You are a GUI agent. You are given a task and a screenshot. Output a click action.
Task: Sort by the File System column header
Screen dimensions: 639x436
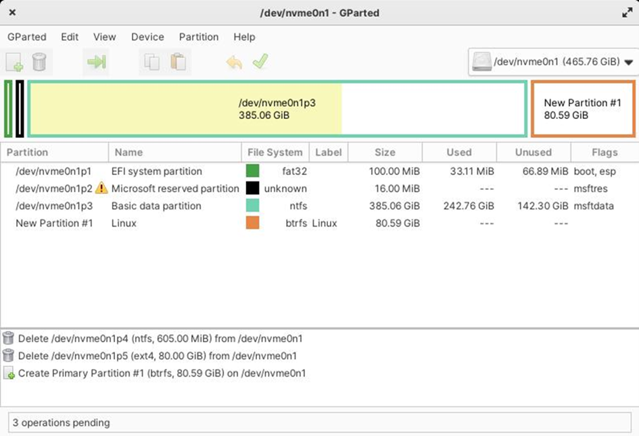(x=275, y=152)
